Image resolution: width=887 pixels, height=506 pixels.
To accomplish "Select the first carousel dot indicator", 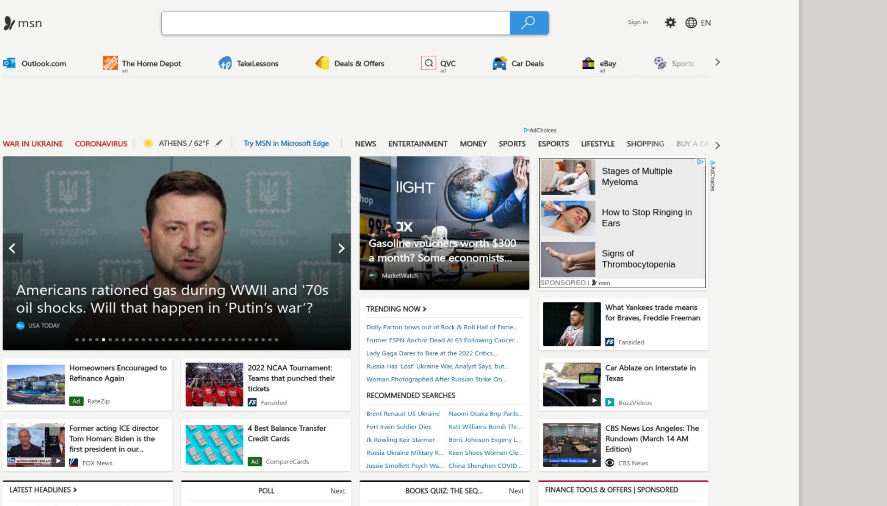I will pyautogui.click(x=77, y=340).
